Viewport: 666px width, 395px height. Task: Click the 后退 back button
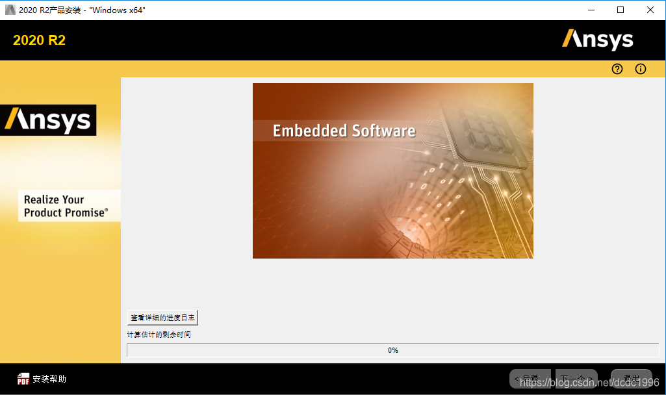click(x=530, y=378)
